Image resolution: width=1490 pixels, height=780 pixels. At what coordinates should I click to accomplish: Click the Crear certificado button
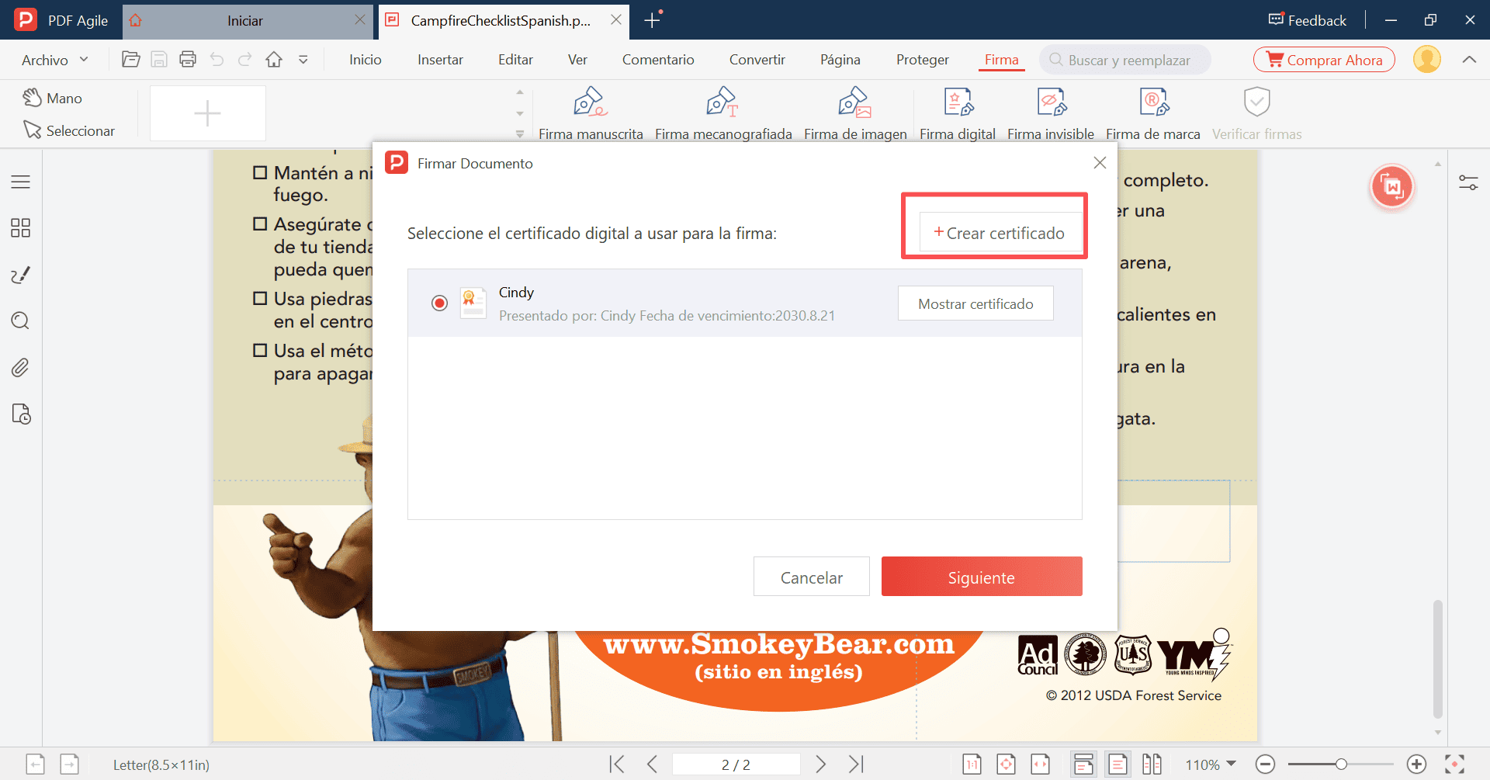995,232
